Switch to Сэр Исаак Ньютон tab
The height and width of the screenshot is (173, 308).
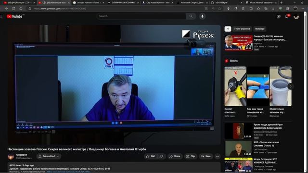coord(158,2)
